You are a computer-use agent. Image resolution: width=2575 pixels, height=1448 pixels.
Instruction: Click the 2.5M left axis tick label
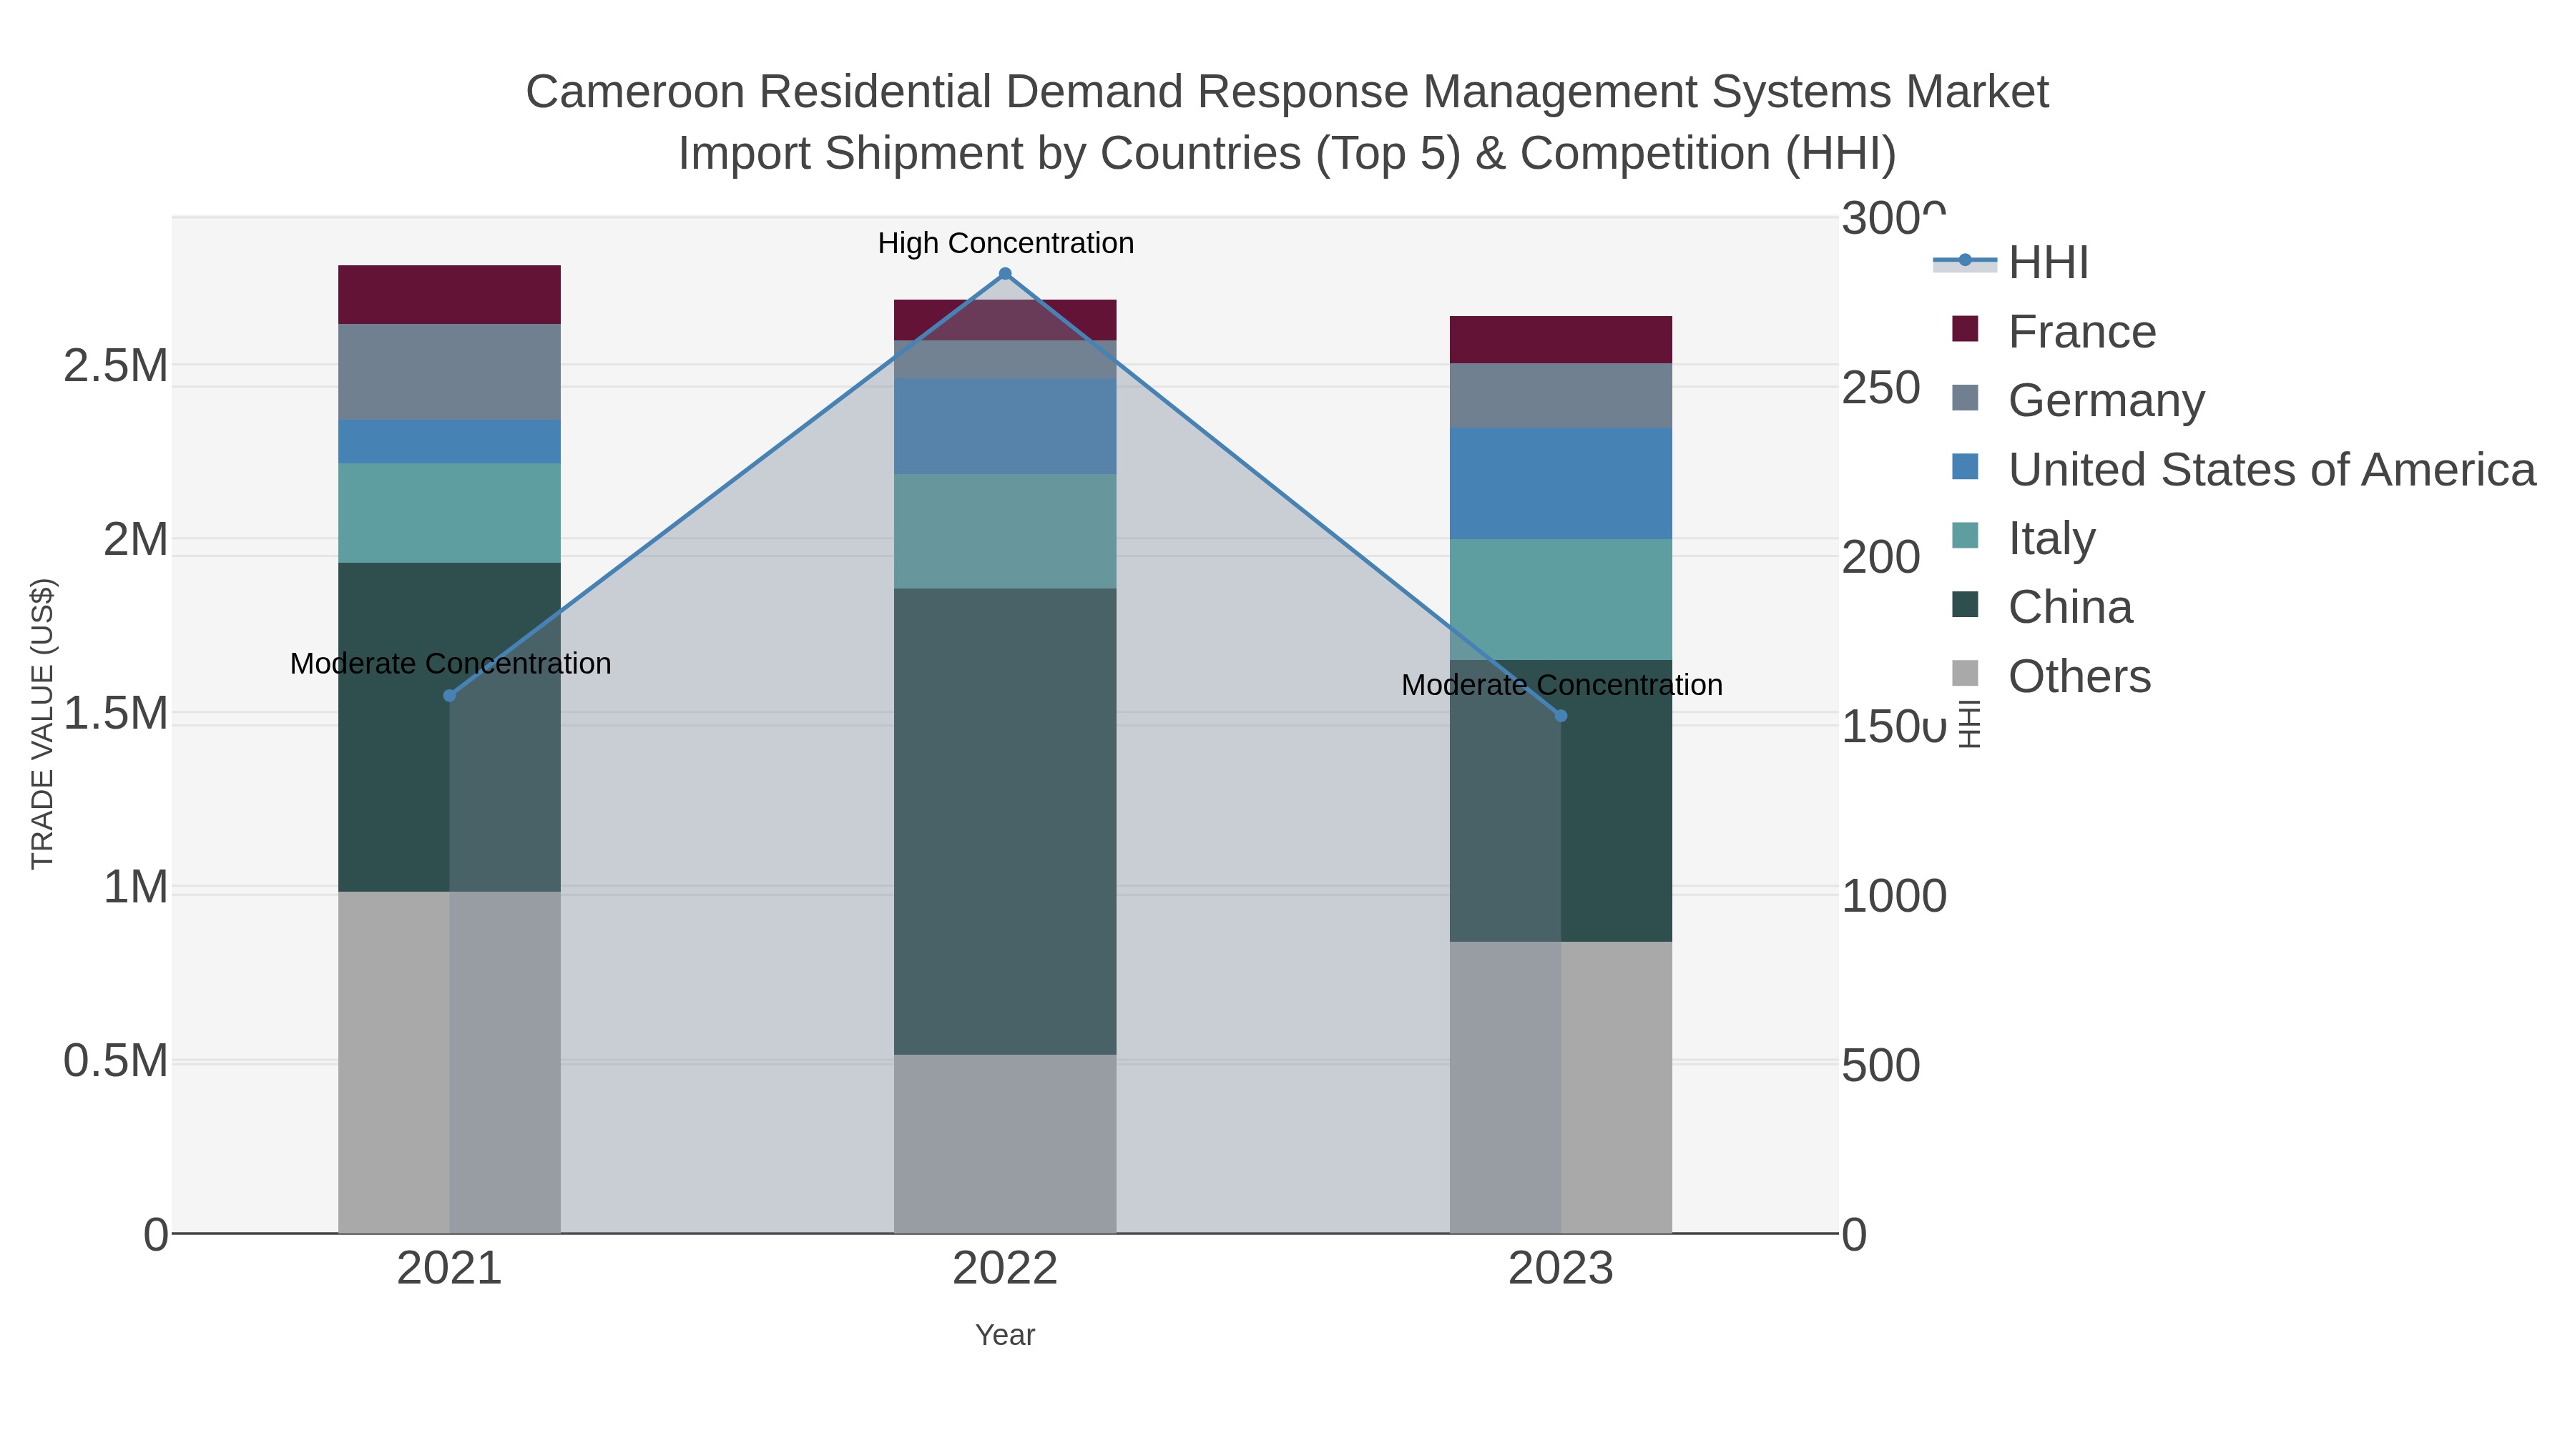pyautogui.click(x=116, y=367)
